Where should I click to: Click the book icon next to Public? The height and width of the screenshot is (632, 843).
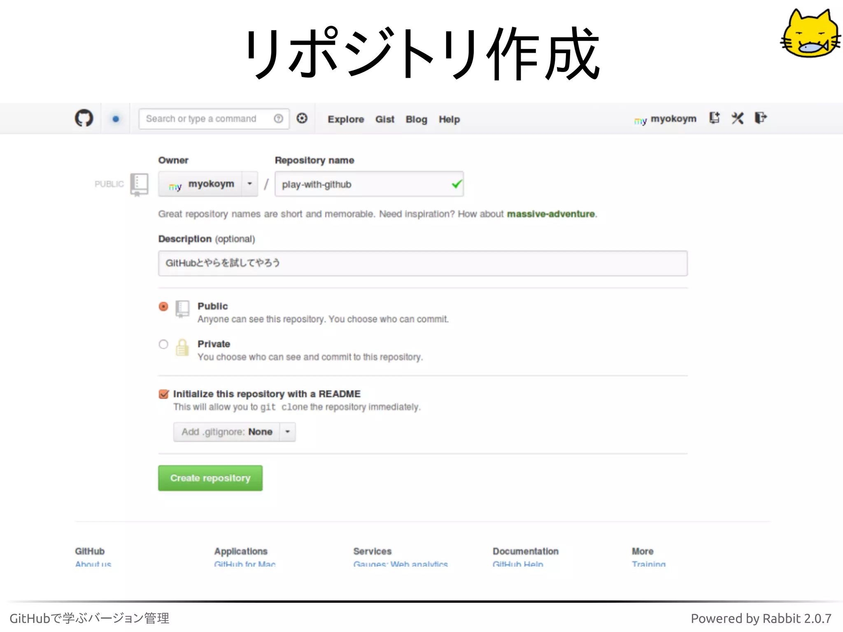click(x=182, y=309)
